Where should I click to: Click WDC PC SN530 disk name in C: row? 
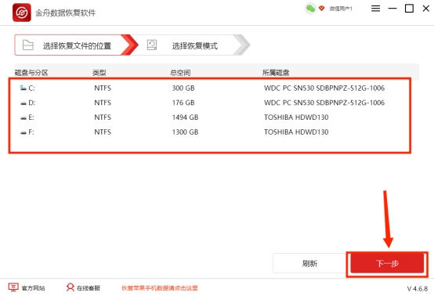324,88
